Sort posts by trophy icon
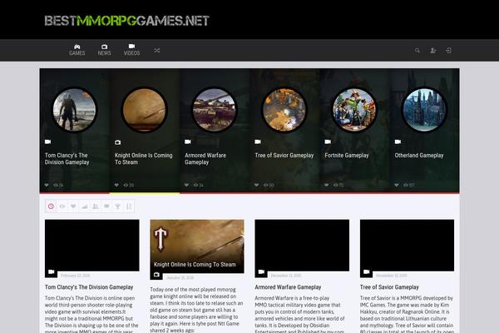 (x=117, y=206)
